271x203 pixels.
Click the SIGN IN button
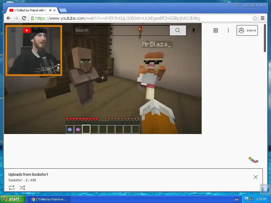(x=247, y=30)
